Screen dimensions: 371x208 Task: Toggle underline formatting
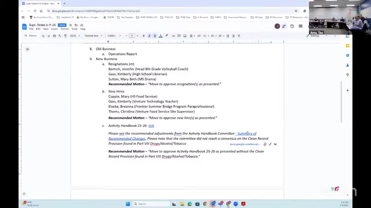click(155, 36)
